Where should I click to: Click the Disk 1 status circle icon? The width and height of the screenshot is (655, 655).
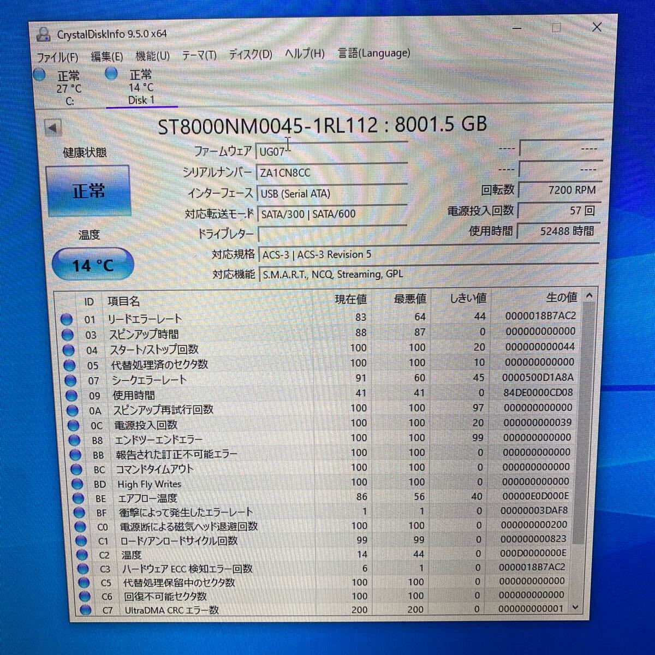click(111, 73)
